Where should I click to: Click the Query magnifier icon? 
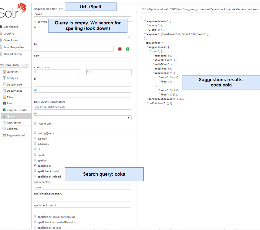click(x=4, y=116)
